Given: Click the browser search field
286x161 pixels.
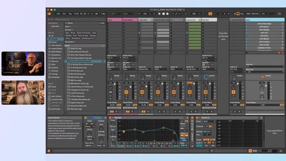Looking at the screenshot, I should pyautogui.click(x=80, y=19).
